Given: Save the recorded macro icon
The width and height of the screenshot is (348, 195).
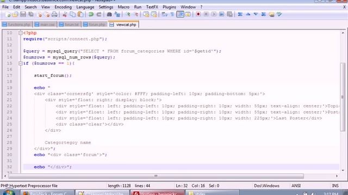Looking at the screenshot, I should point(229,15).
